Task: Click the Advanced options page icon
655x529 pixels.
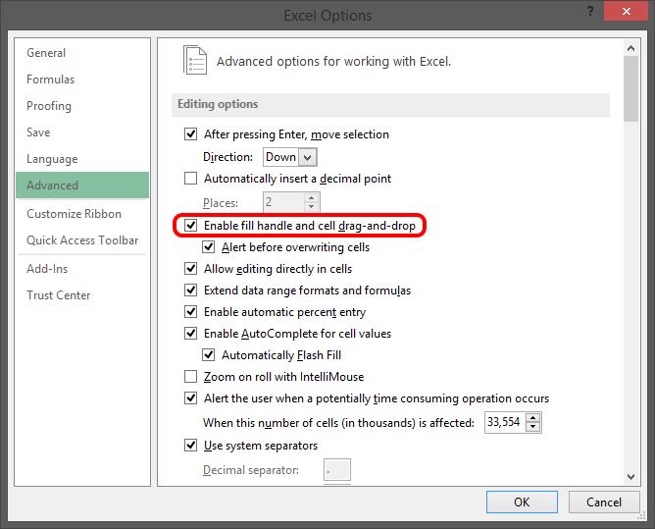Action: (x=195, y=60)
